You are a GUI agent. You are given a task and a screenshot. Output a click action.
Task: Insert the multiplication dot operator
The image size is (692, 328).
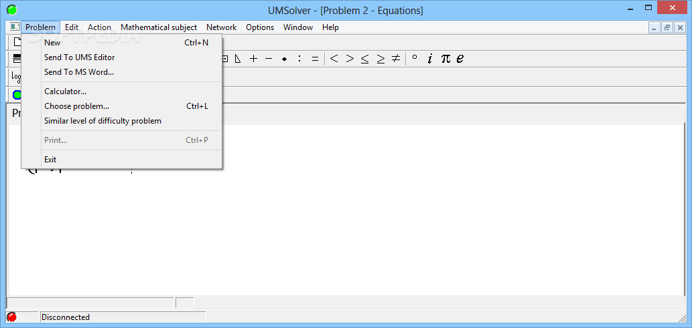coord(284,59)
